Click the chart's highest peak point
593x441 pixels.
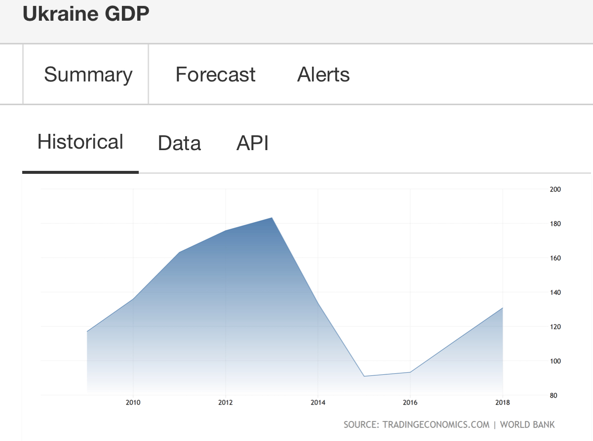tap(272, 218)
